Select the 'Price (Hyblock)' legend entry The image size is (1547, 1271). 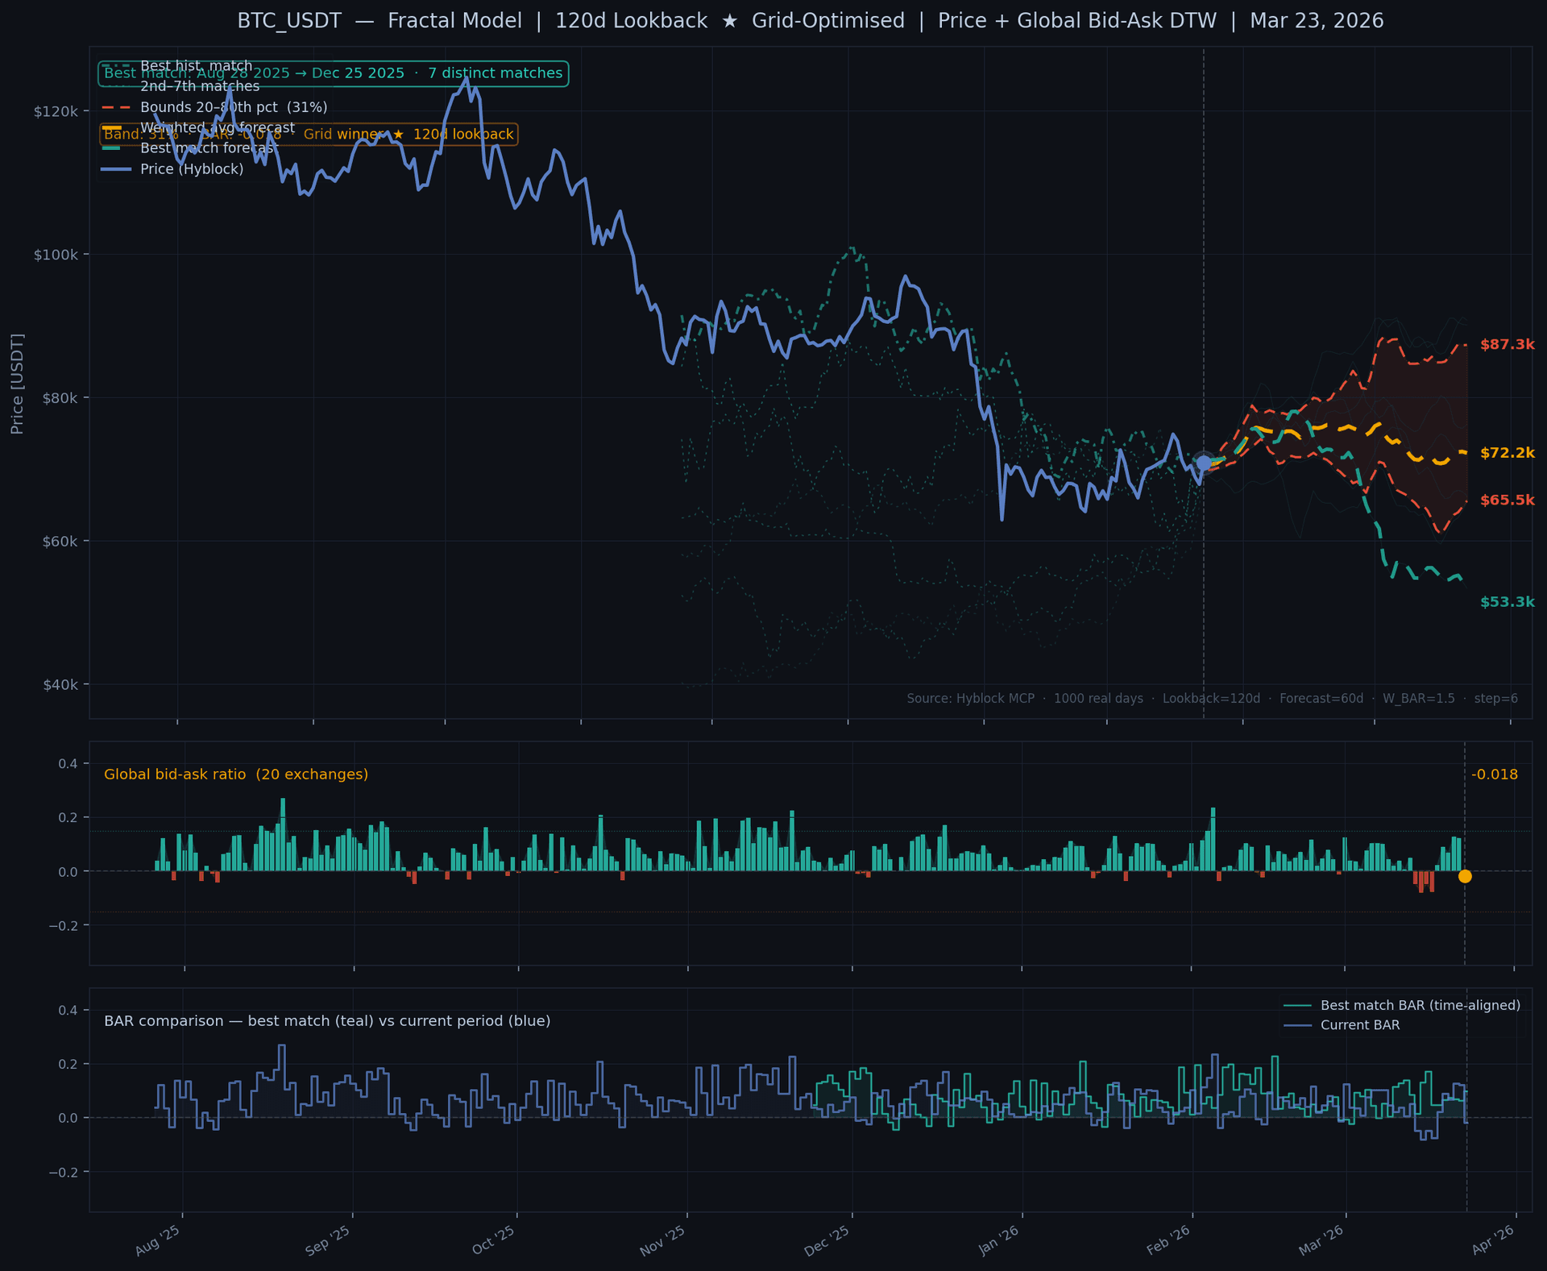172,169
